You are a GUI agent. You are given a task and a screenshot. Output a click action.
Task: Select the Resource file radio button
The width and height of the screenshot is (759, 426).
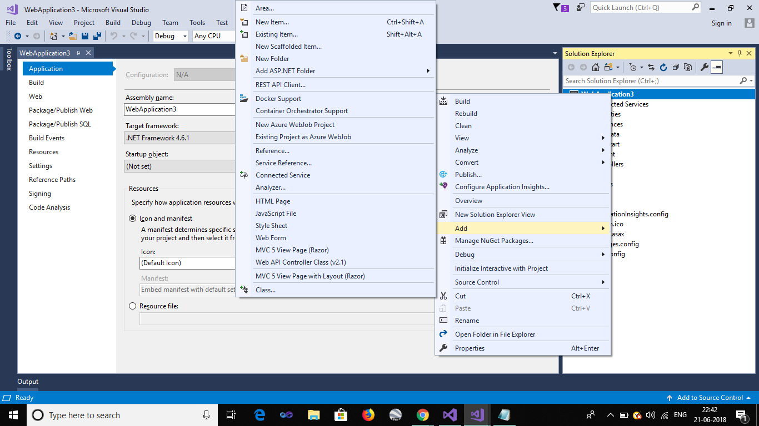[132, 306]
